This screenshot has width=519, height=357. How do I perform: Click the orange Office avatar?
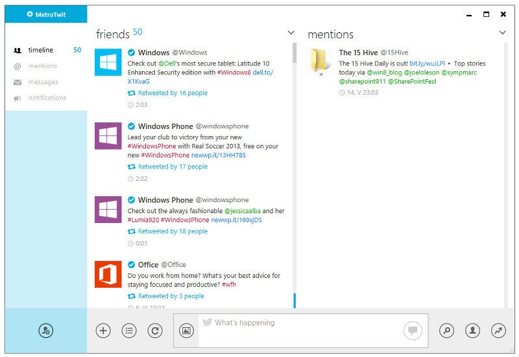tap(108, 274)
